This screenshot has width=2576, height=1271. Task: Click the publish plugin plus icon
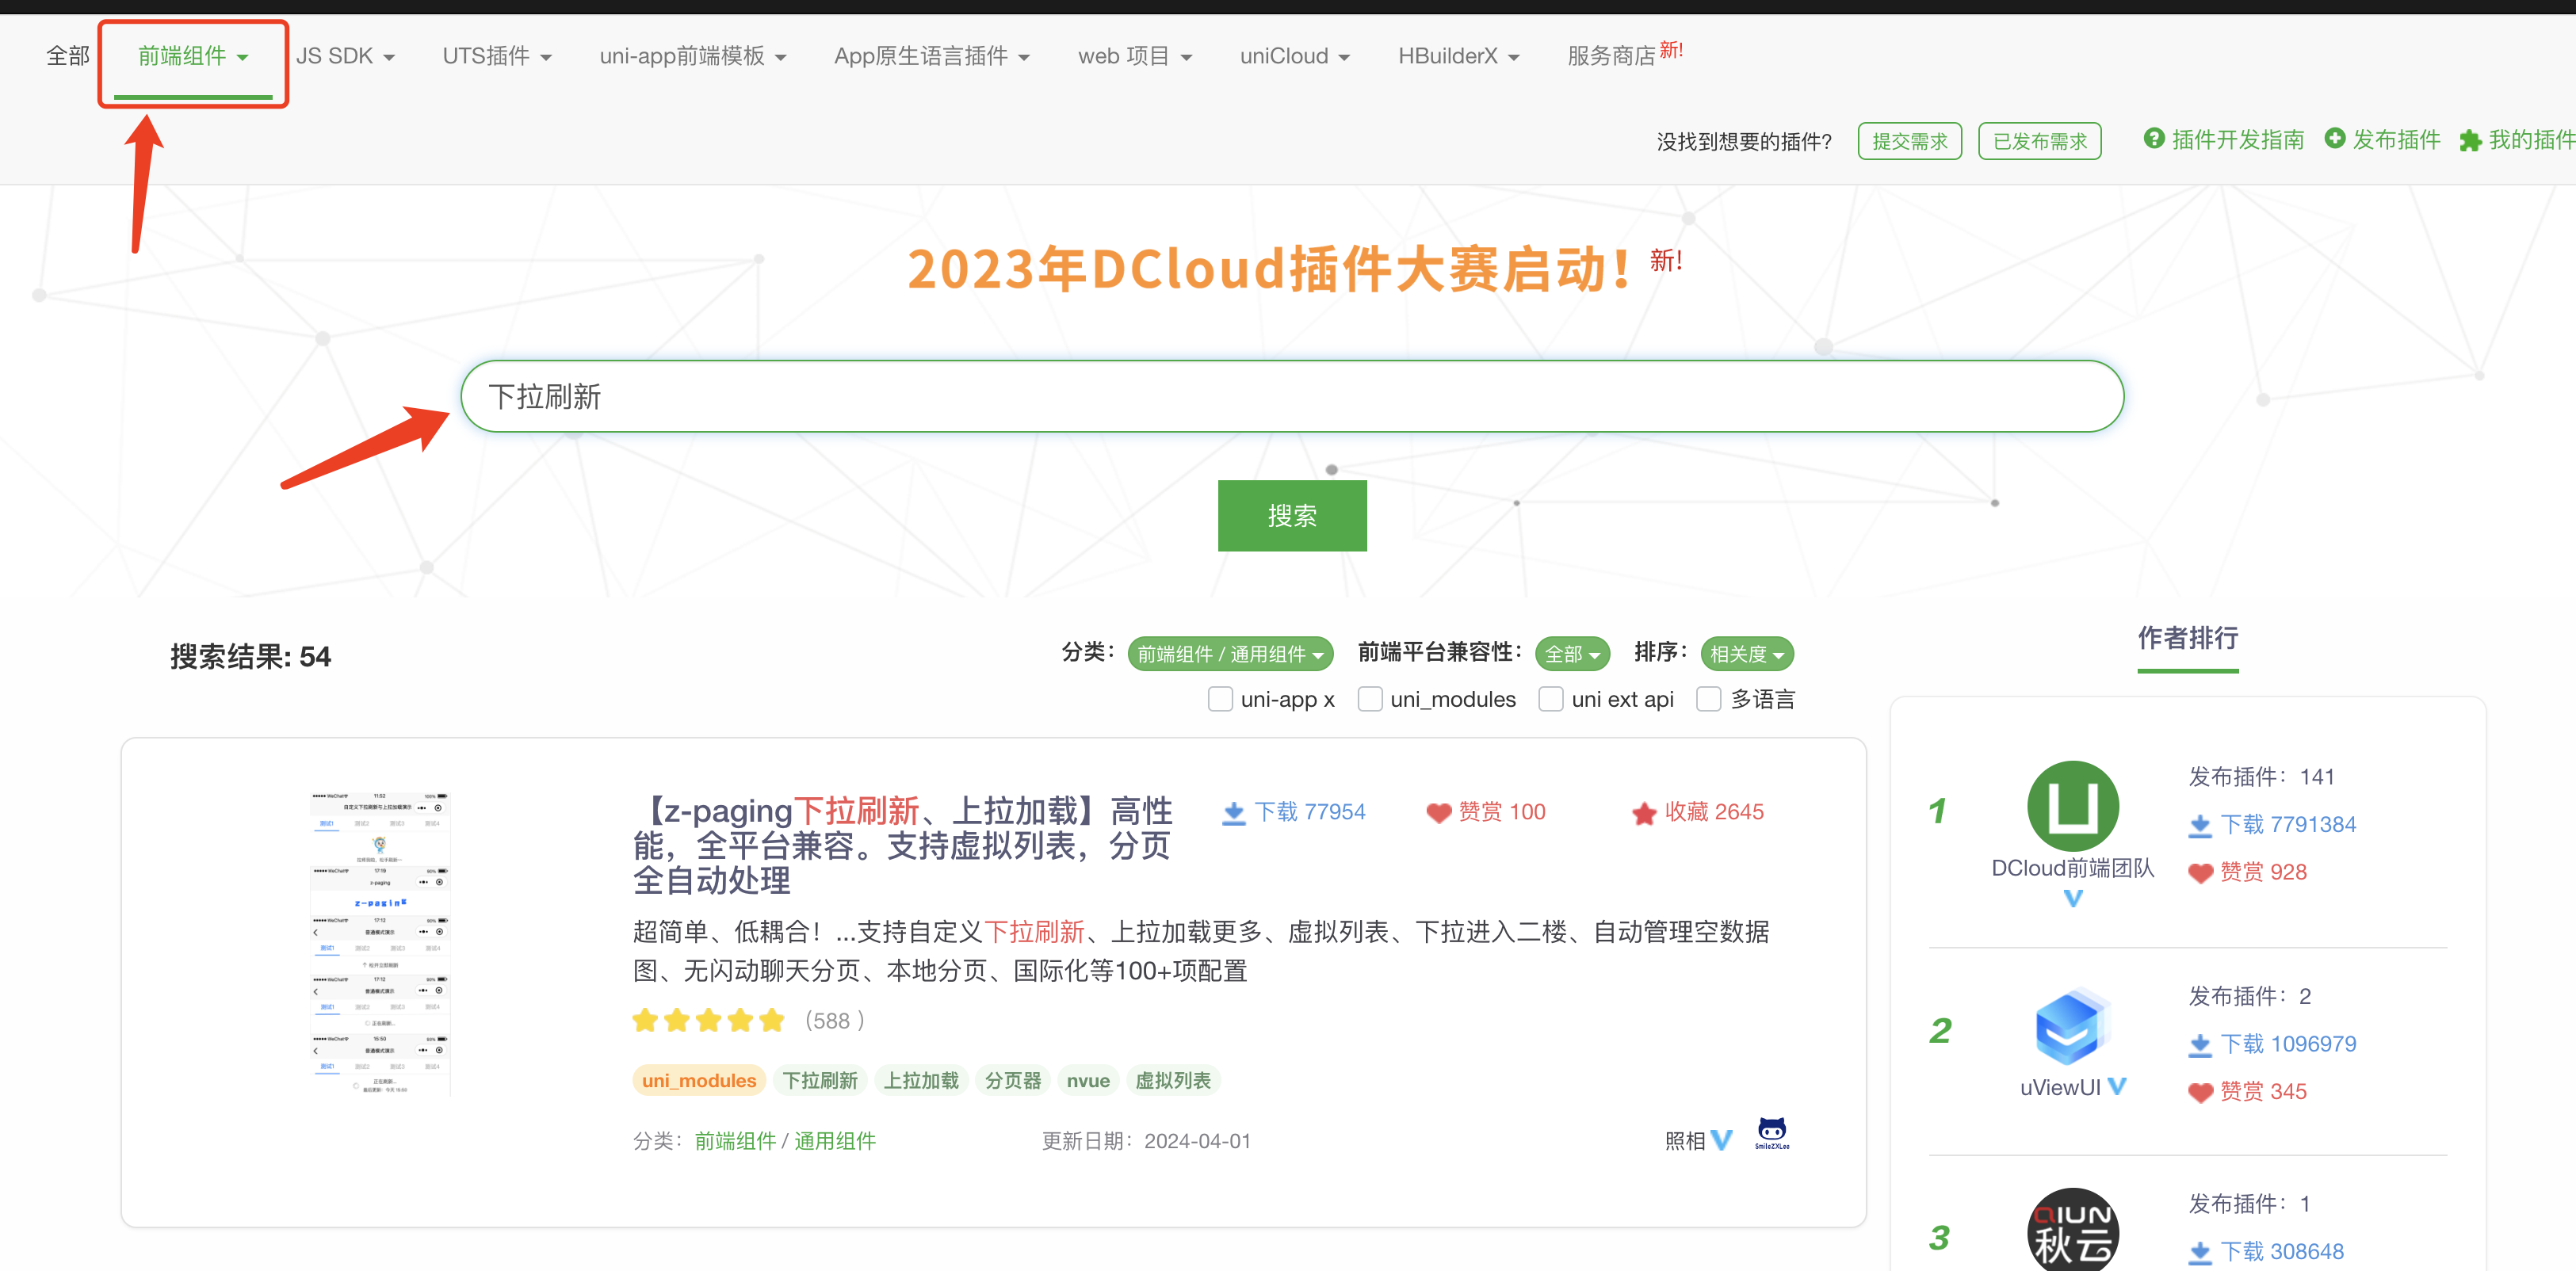tap(2334, 139)
